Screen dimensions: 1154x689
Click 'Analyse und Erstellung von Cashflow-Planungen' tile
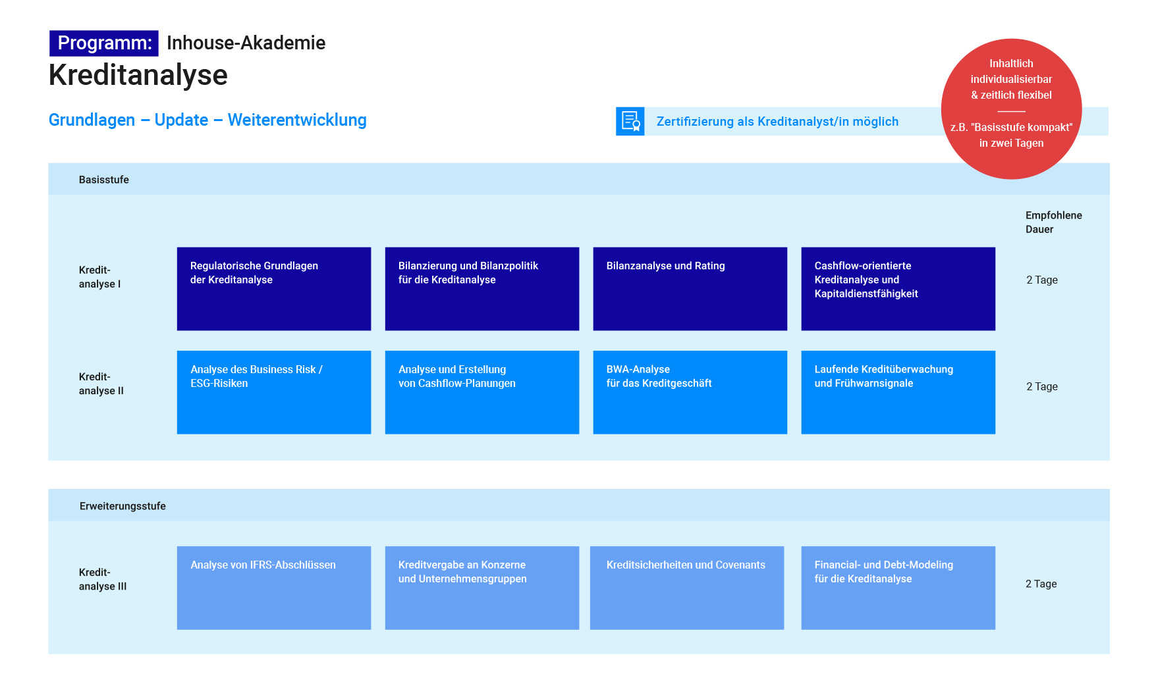(481, 392)
